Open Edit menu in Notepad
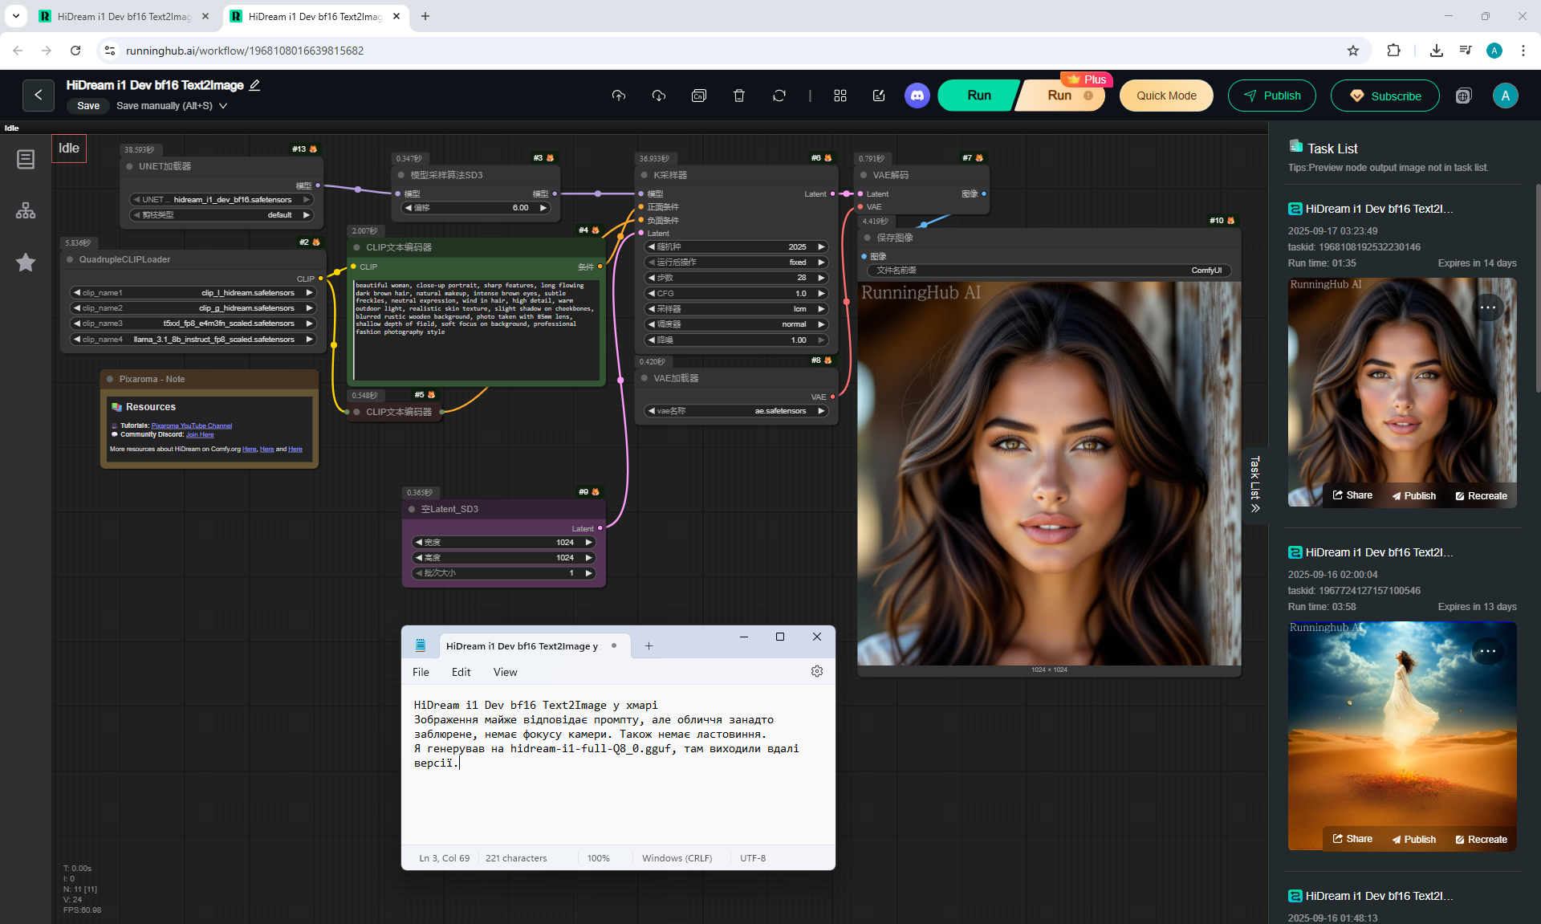The image size is (1541, 924). tap(461, 672)
